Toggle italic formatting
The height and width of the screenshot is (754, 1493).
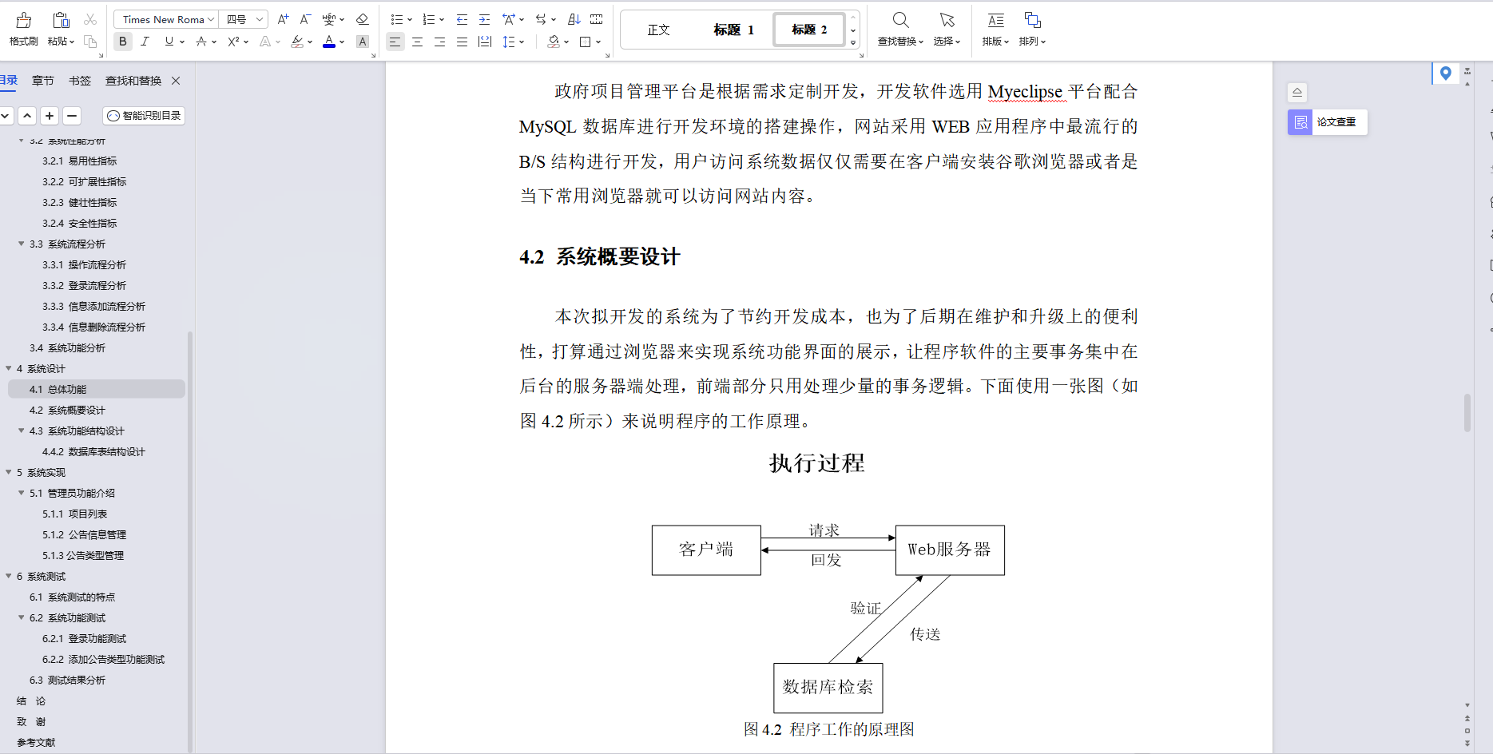145,42
